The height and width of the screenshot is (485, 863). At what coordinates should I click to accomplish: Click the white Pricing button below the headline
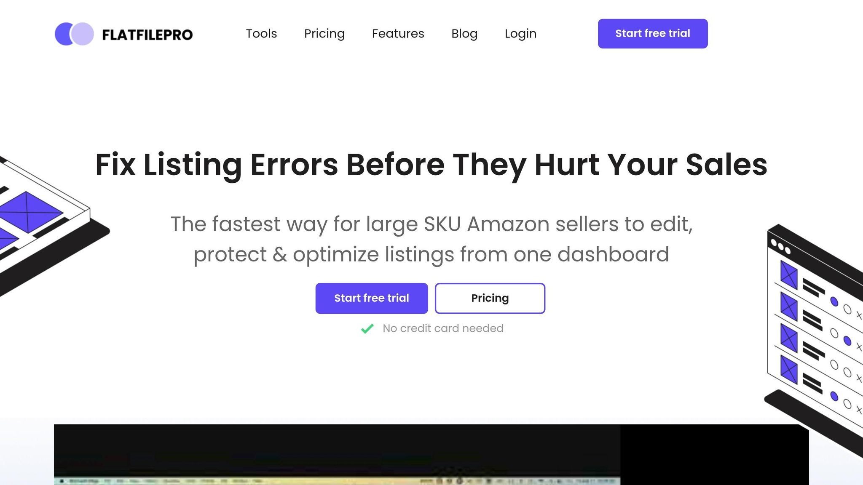(490, 298)
